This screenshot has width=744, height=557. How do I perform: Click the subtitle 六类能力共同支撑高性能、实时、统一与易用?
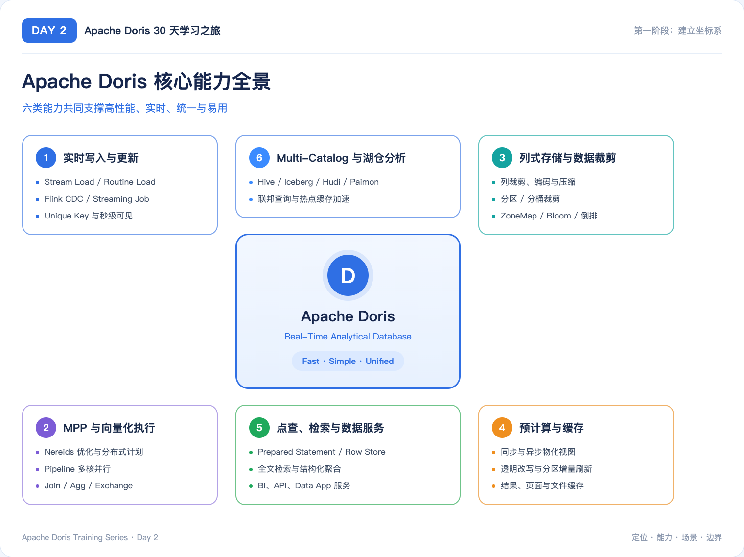coord(125,108)
